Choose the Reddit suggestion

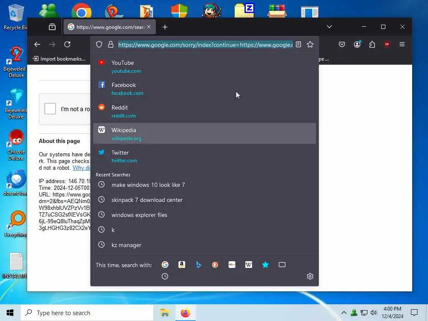pos(204,111)
